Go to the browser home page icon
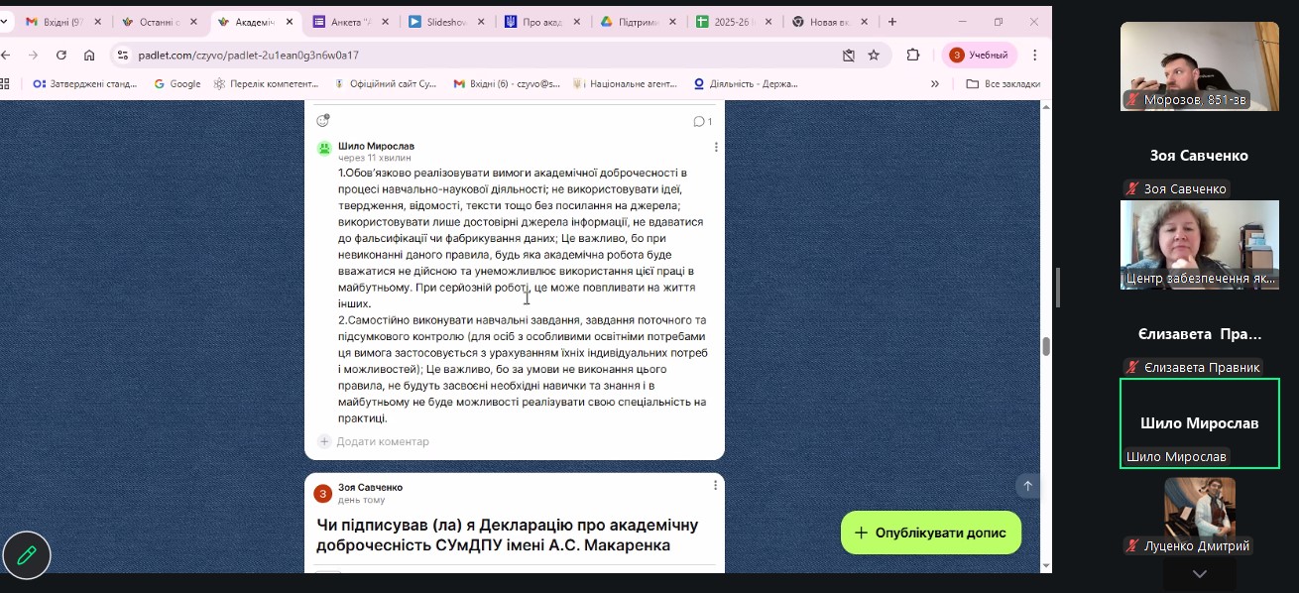Screen dimensions: 1299x593 coord(89,56)
